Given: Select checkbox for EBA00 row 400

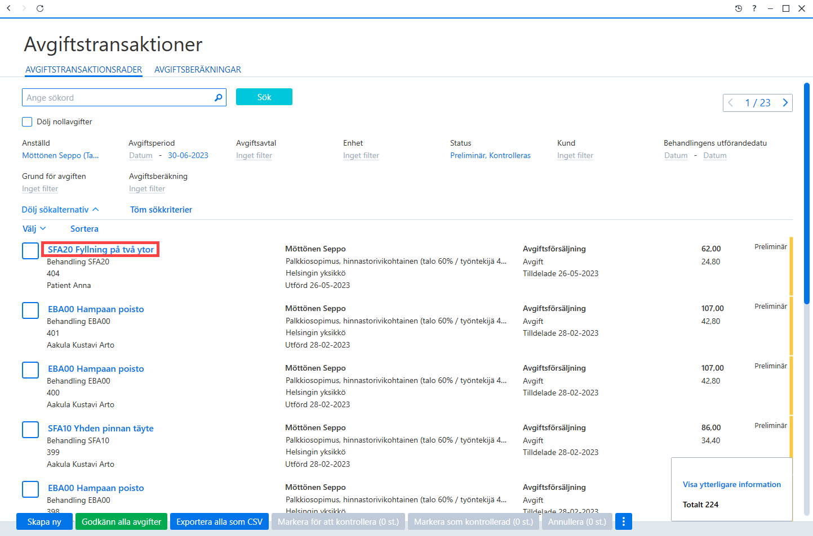Looking at the screenshot, I should tap(30, 370).
